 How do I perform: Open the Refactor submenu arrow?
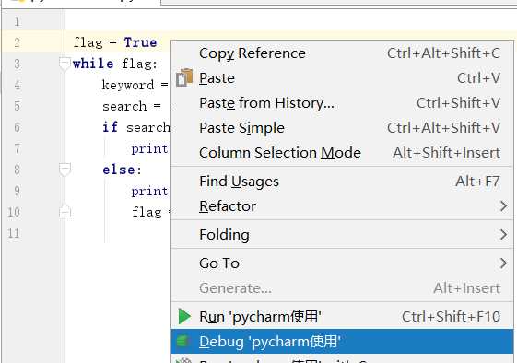click(x=503, y=206)
